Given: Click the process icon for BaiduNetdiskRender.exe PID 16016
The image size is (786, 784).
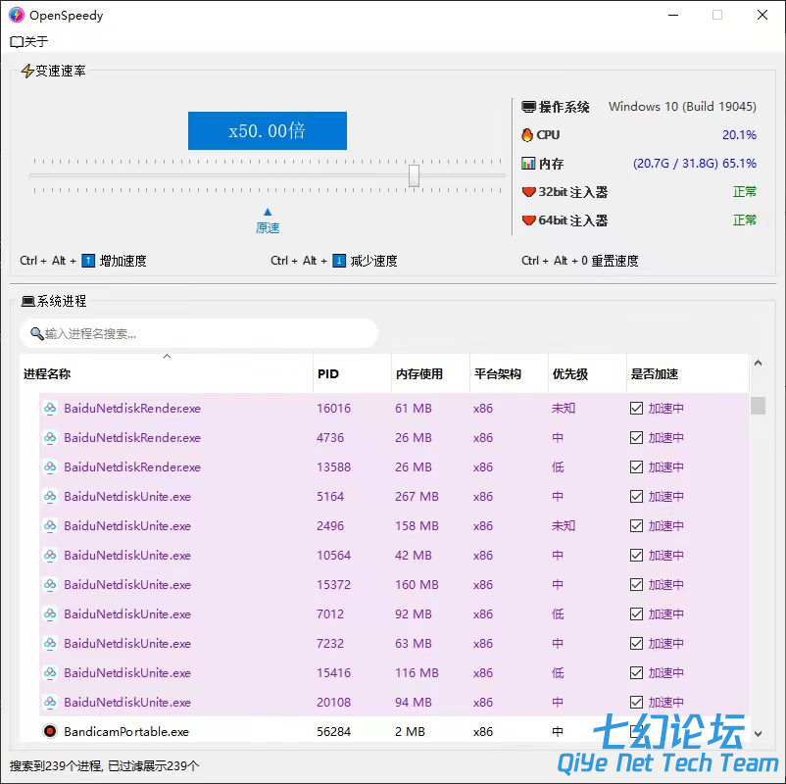Looking at the screenshot, I should [x=50, y=408].
